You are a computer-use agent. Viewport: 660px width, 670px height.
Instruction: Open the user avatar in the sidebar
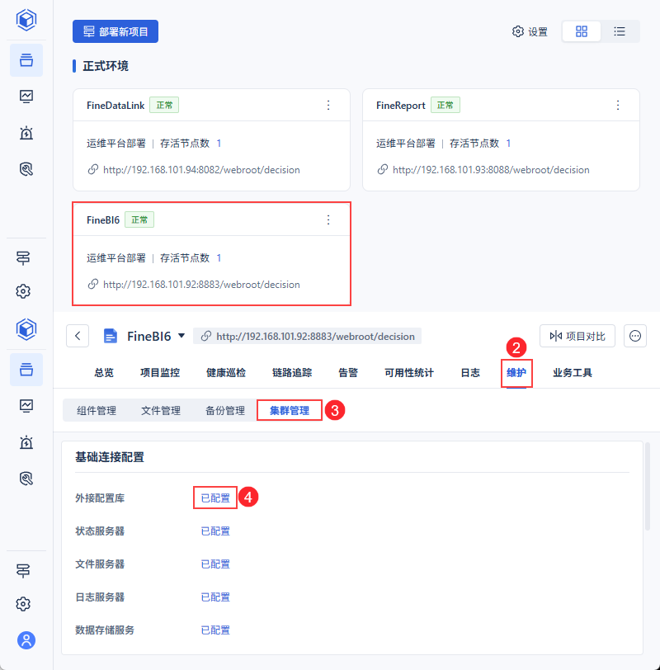coord(26,639)
